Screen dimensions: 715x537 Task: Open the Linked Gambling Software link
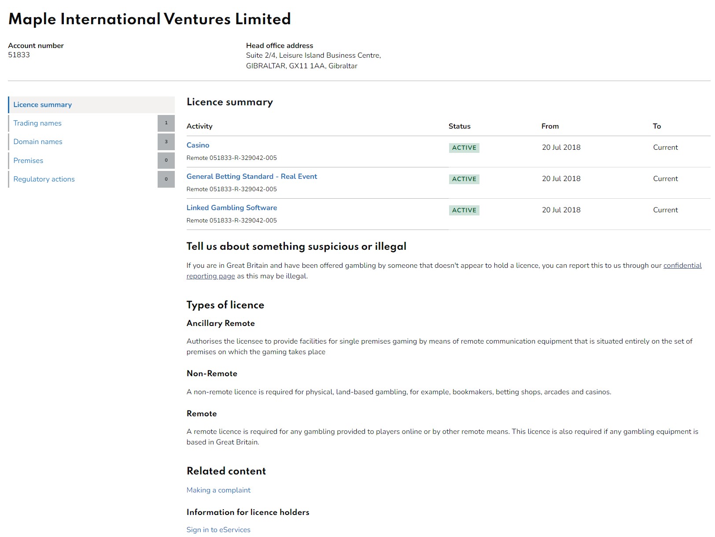[x=232, y=208]
